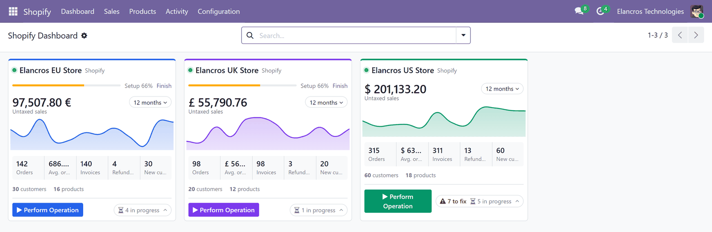Click '16 products' on EU Store
Image resolution: width=712 pixels, height=232 pixels.
[69, 189]
